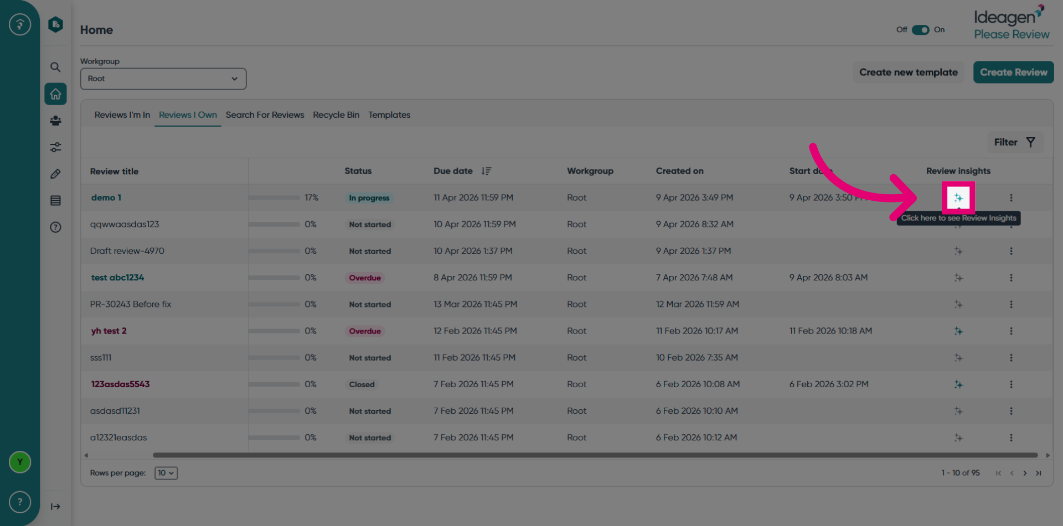
Task: Click the Home icon in sidebar
Action: (x=55, y=94)
